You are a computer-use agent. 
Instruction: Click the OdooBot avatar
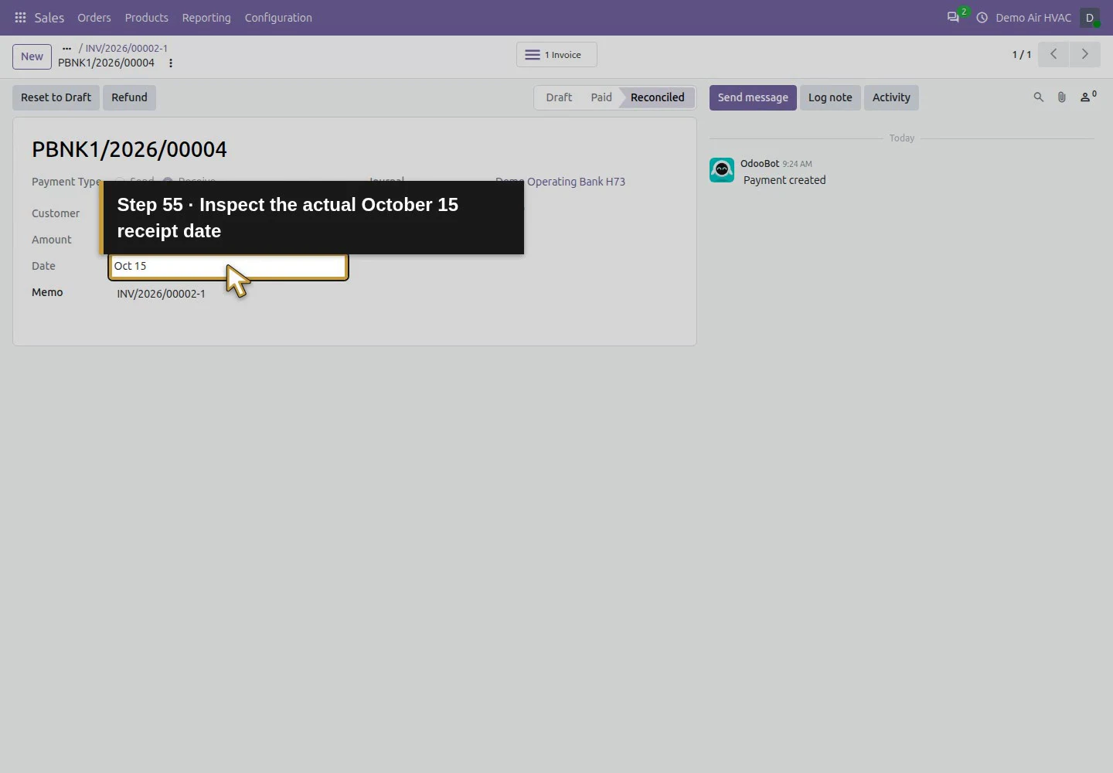click(722, 170)
